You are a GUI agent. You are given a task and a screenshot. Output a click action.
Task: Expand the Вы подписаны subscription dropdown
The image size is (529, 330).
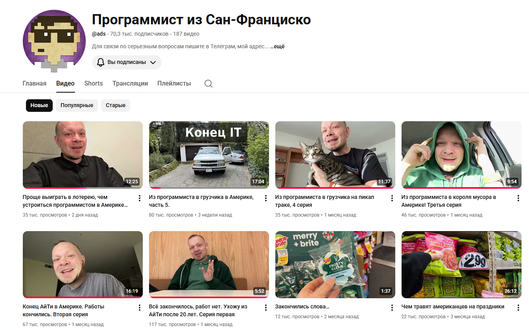[x=127, y=62]
